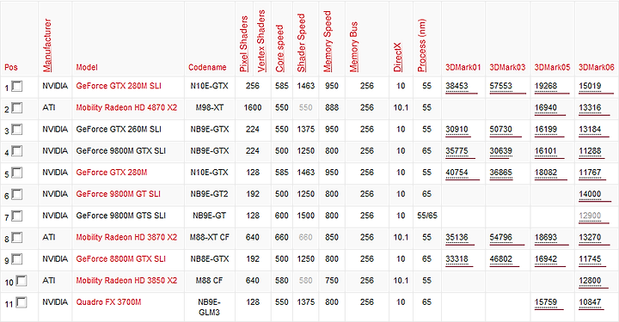The height and width of the screenshot is (322, 619).
Task: Sort by Memory Speed header
Action: [x=328, y=41]
